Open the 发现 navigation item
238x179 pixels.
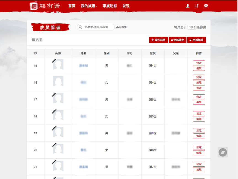click(126, 6)
